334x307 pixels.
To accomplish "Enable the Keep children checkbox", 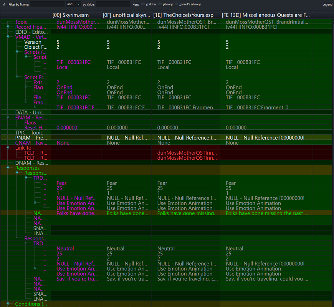I will 143,4.
